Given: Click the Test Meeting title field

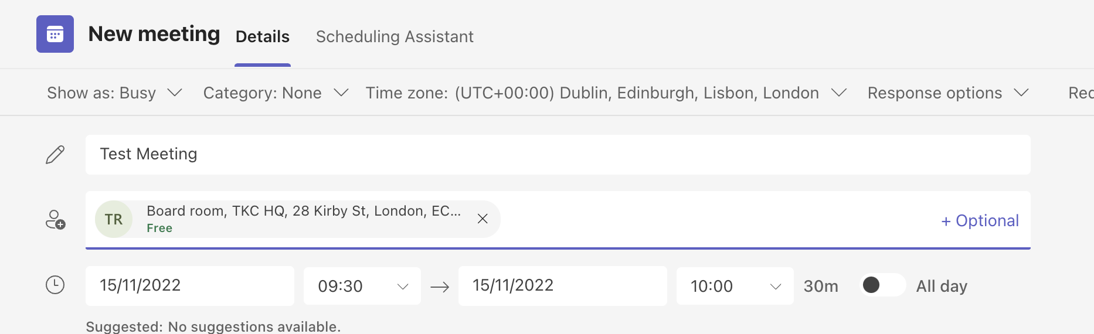Looking at the screenshot, I should (x=558, y=155).
